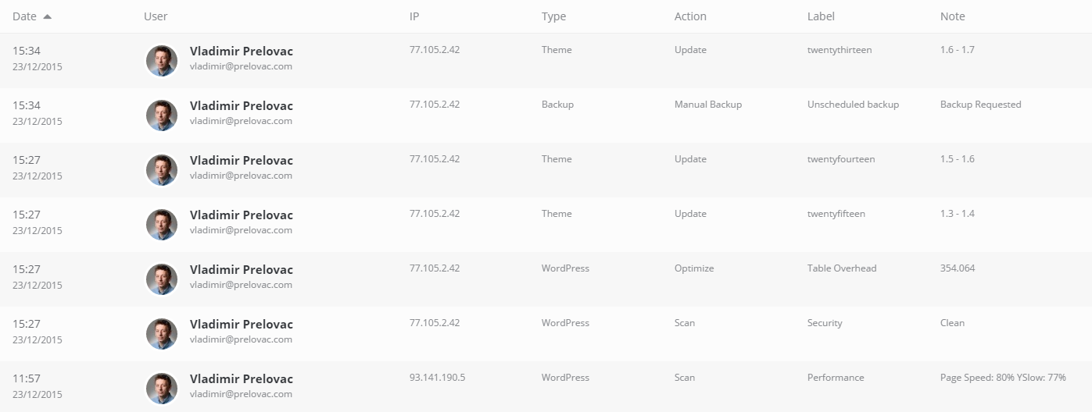Open Vladimir Prelovac name in first row

pyautogui.click(x=241, y=51)
